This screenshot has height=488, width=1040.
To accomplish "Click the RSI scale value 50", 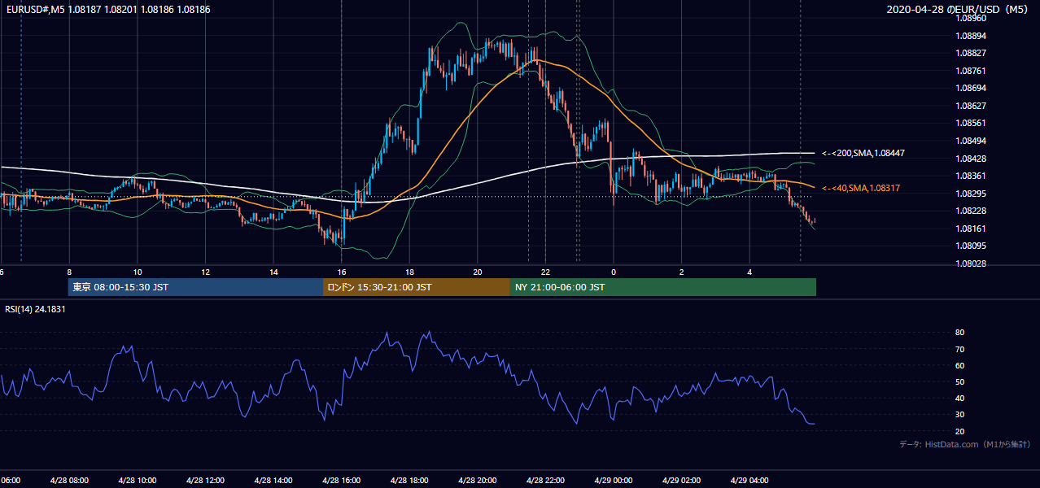I will click(960, 381).
